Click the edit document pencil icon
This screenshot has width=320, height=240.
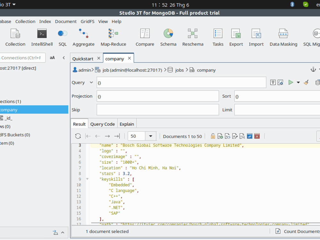click(235, 136)
